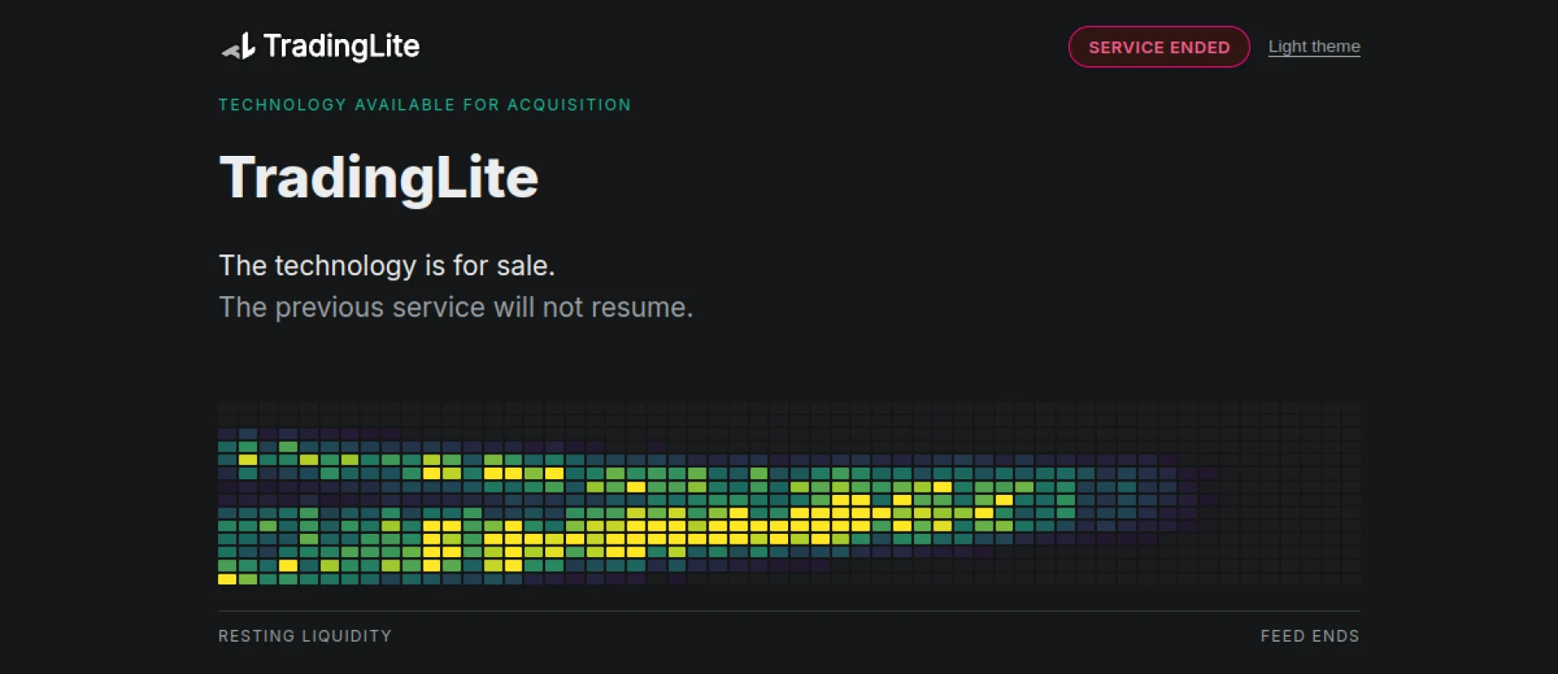Click the liquidity heatmap graphic
1558x674 pixels.
tap(789, 494)
